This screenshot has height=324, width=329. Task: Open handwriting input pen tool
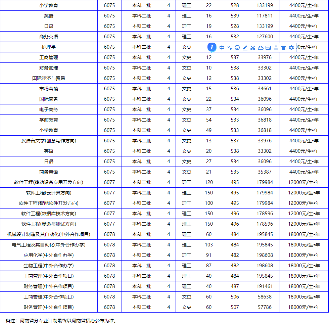[x=245, y=48]
